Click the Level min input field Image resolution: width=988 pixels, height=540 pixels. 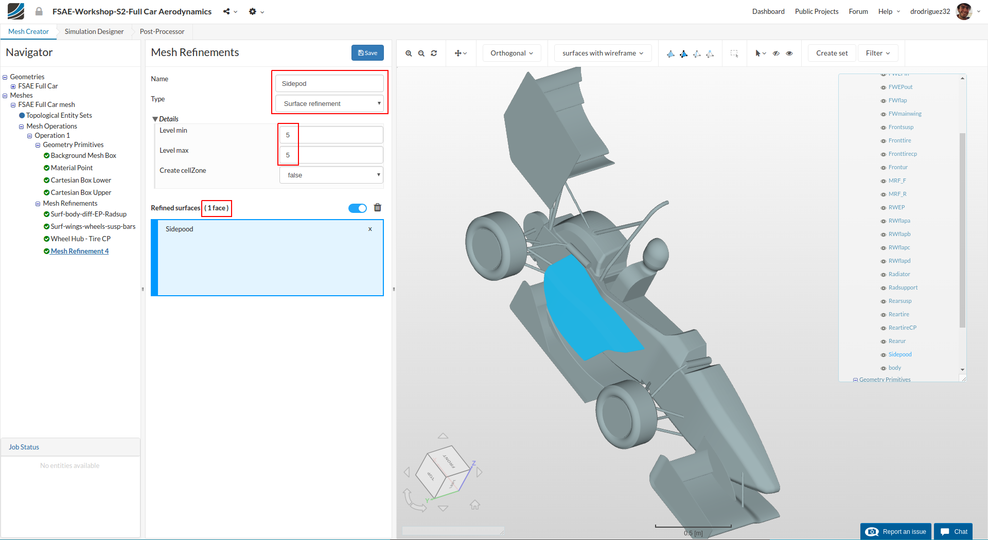[331, 135]
